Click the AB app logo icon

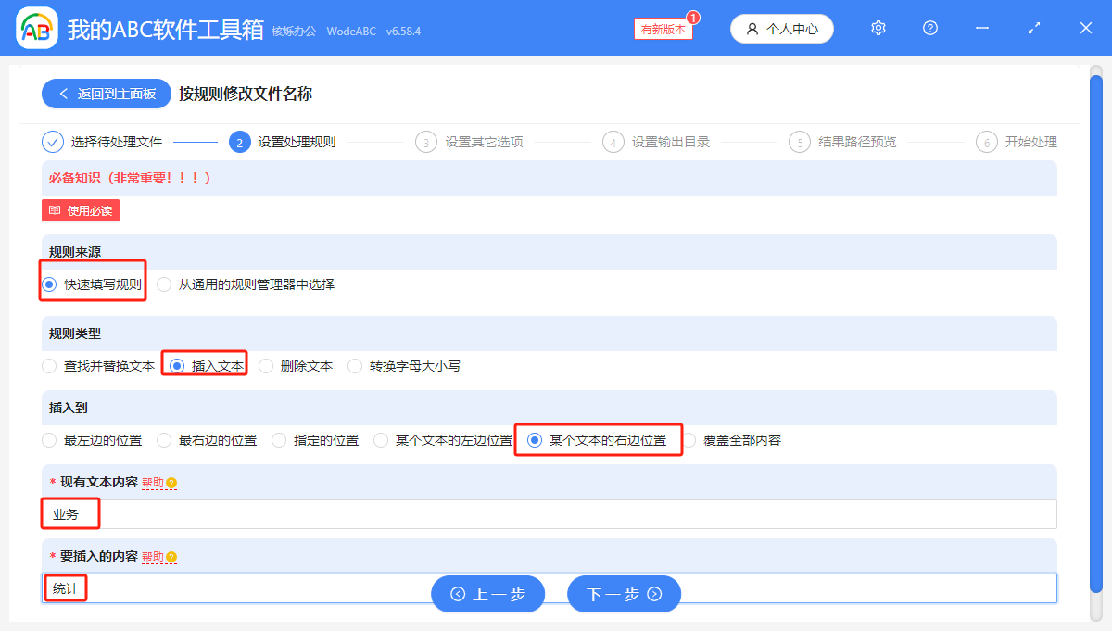[x=36, y=28]
